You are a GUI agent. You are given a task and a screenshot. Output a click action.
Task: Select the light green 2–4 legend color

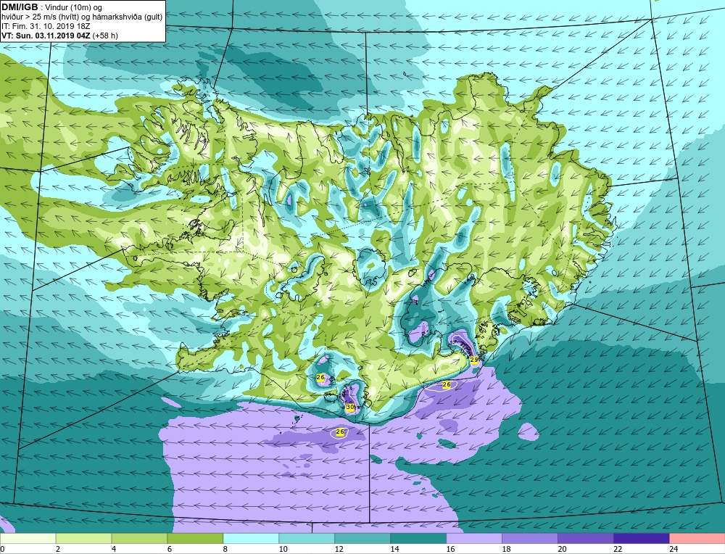[83, 538]
